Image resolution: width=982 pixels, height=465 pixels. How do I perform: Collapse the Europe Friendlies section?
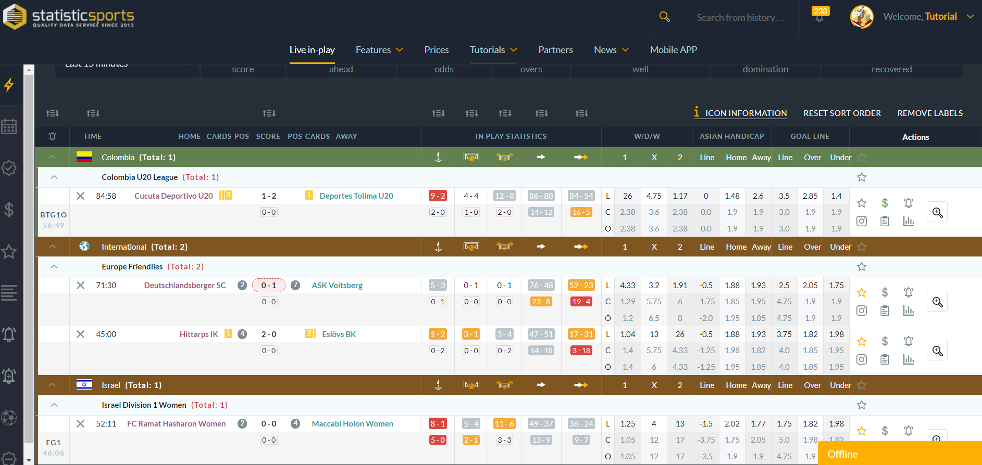pyautogui.click(x=54, y=267)
